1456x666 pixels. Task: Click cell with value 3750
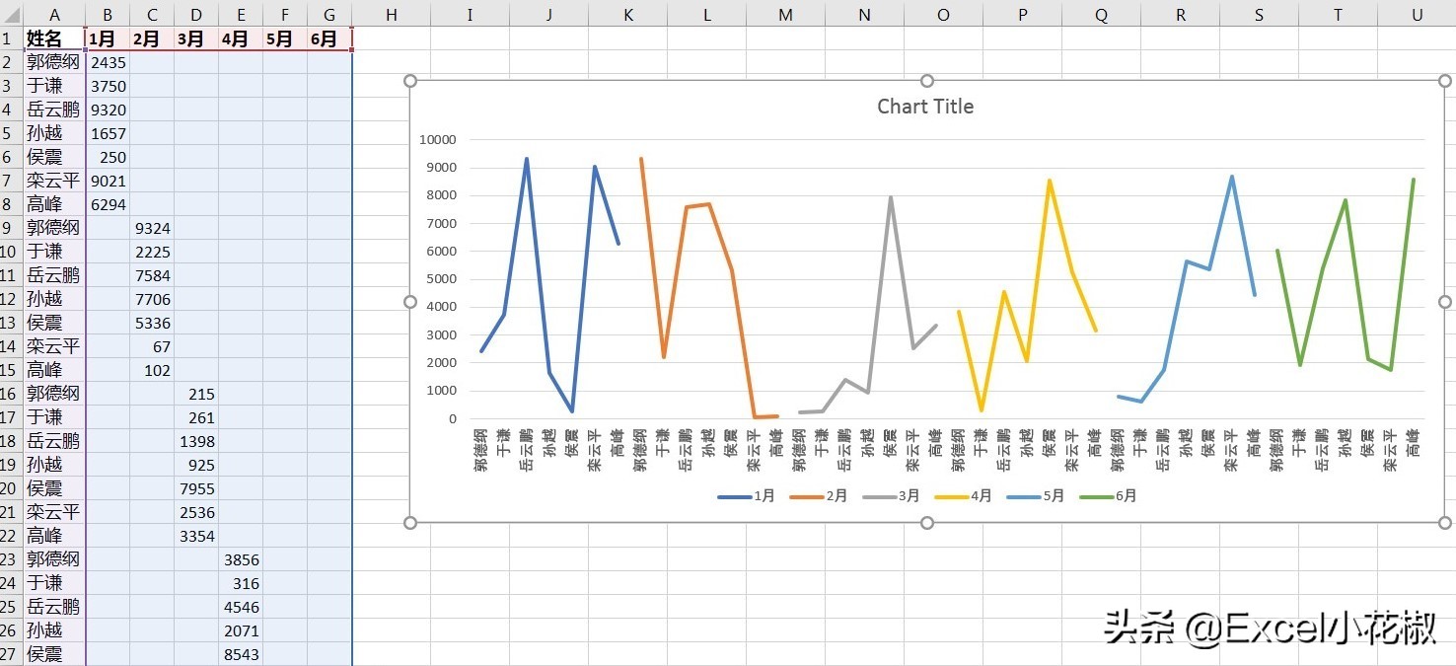click(x=108, y=86)
